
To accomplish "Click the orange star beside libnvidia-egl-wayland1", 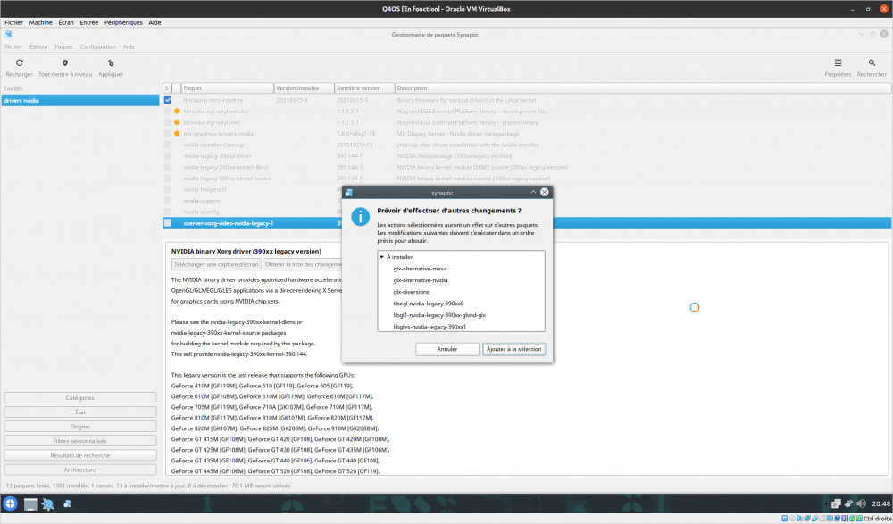I will (x=177, y=122).
